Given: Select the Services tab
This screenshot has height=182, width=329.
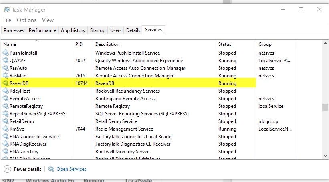Looking at the screenshot, I should (153, 30).
